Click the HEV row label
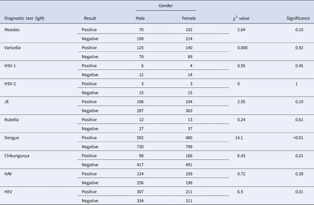314x205 pixels. point(8,191)
